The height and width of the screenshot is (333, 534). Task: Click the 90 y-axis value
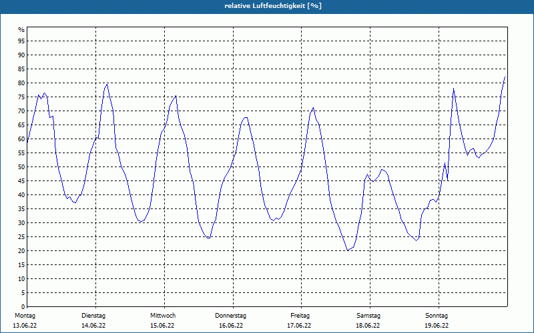(x=21, y=55)
